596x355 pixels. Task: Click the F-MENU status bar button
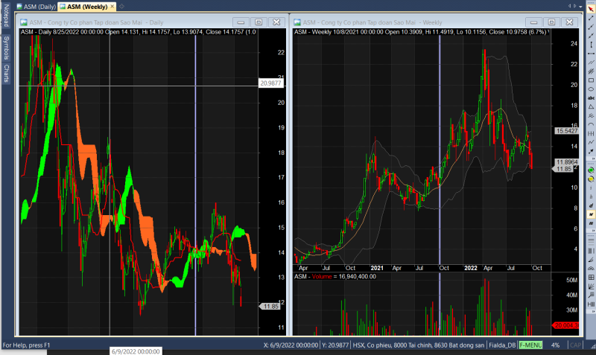pyautogui.click(x=530, y=345)
